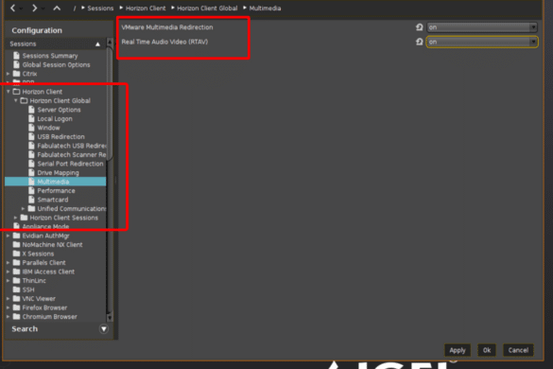Select the Citrix folder
Screen dimensions: 553x369
29,74
